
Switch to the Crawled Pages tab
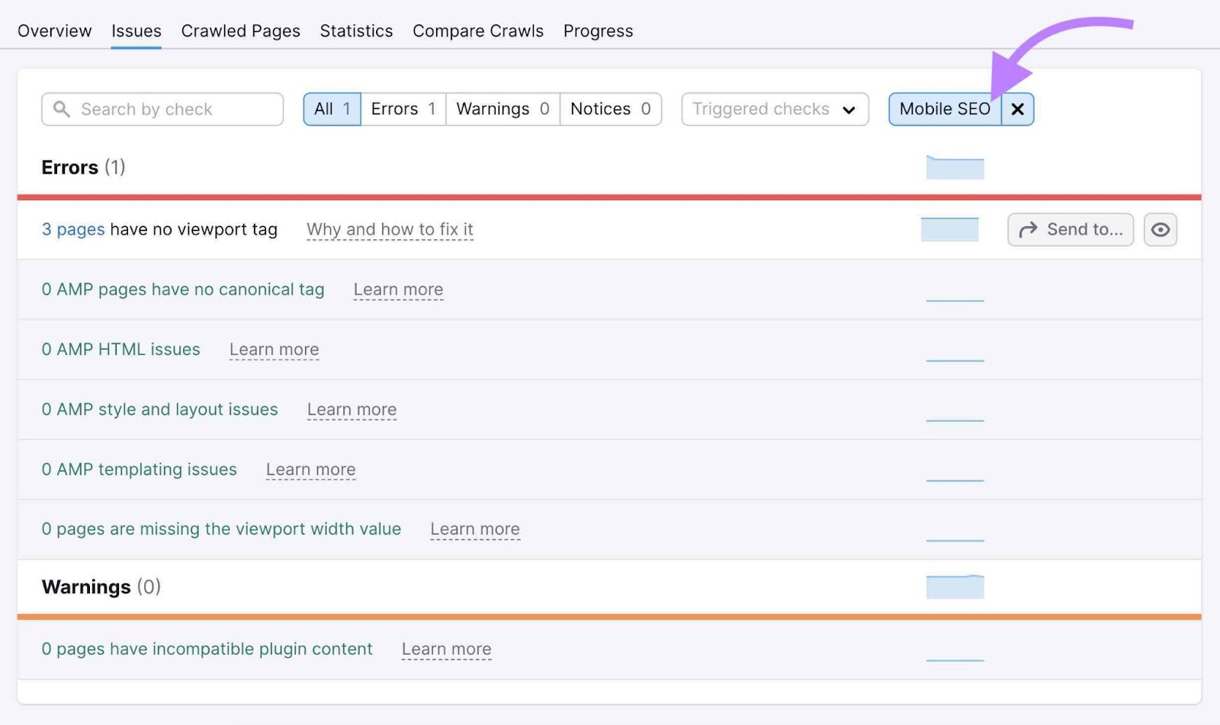pos(240,30)
